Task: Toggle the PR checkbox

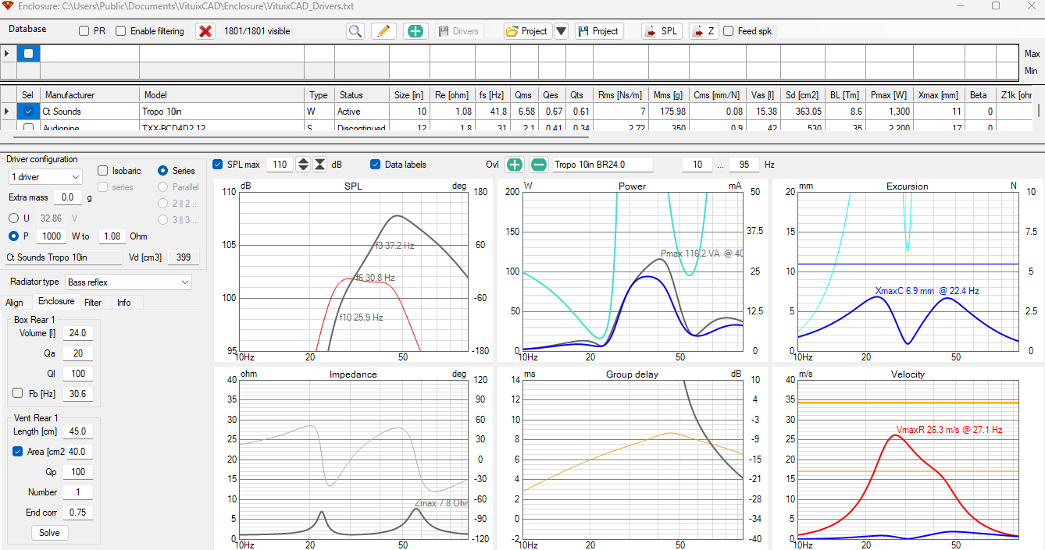Action: point(84,31)
